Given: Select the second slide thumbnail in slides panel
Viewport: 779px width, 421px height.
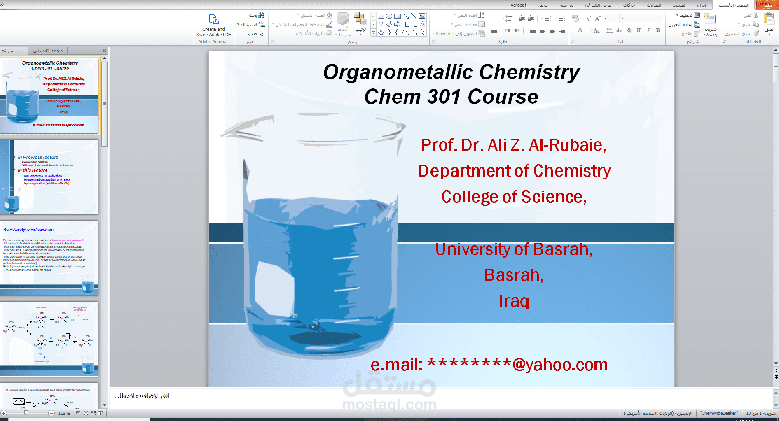Looking at the screenshot, I should tap(49, 177).
